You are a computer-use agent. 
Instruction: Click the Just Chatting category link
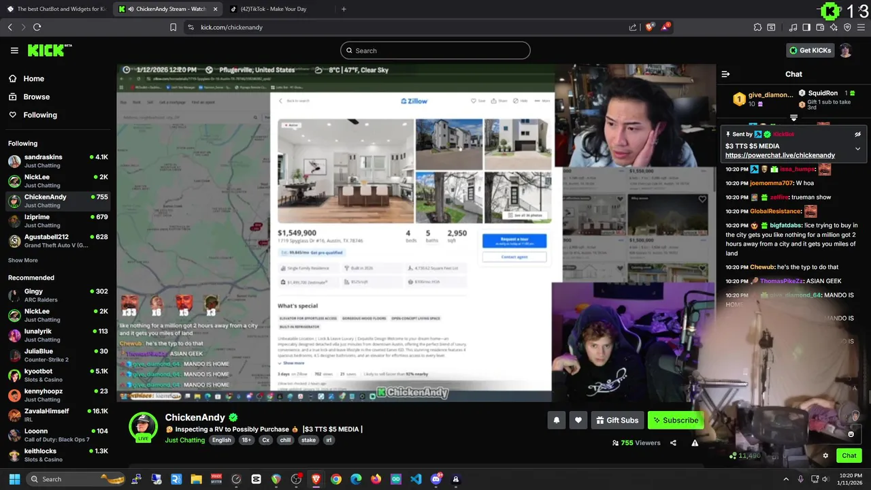click(x=184, y=440)
